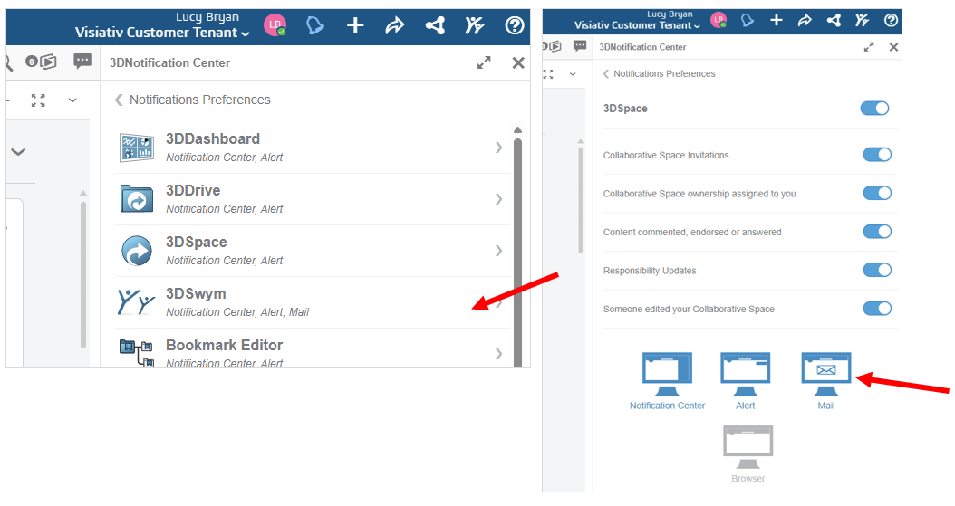Expand 3DNotification Center panel in right window
Screen dimensions: 955x506
[869, 47]
